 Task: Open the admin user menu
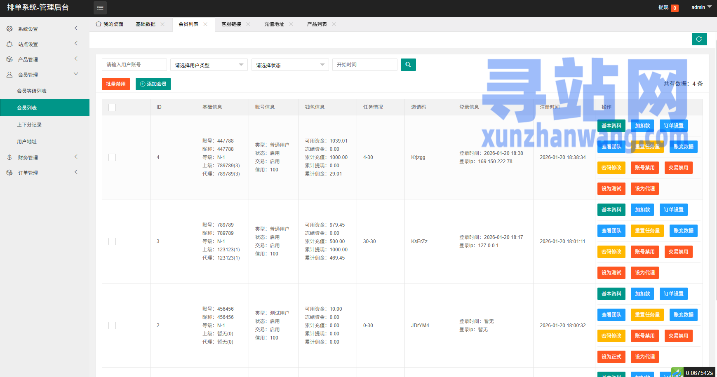coord(701,7)
